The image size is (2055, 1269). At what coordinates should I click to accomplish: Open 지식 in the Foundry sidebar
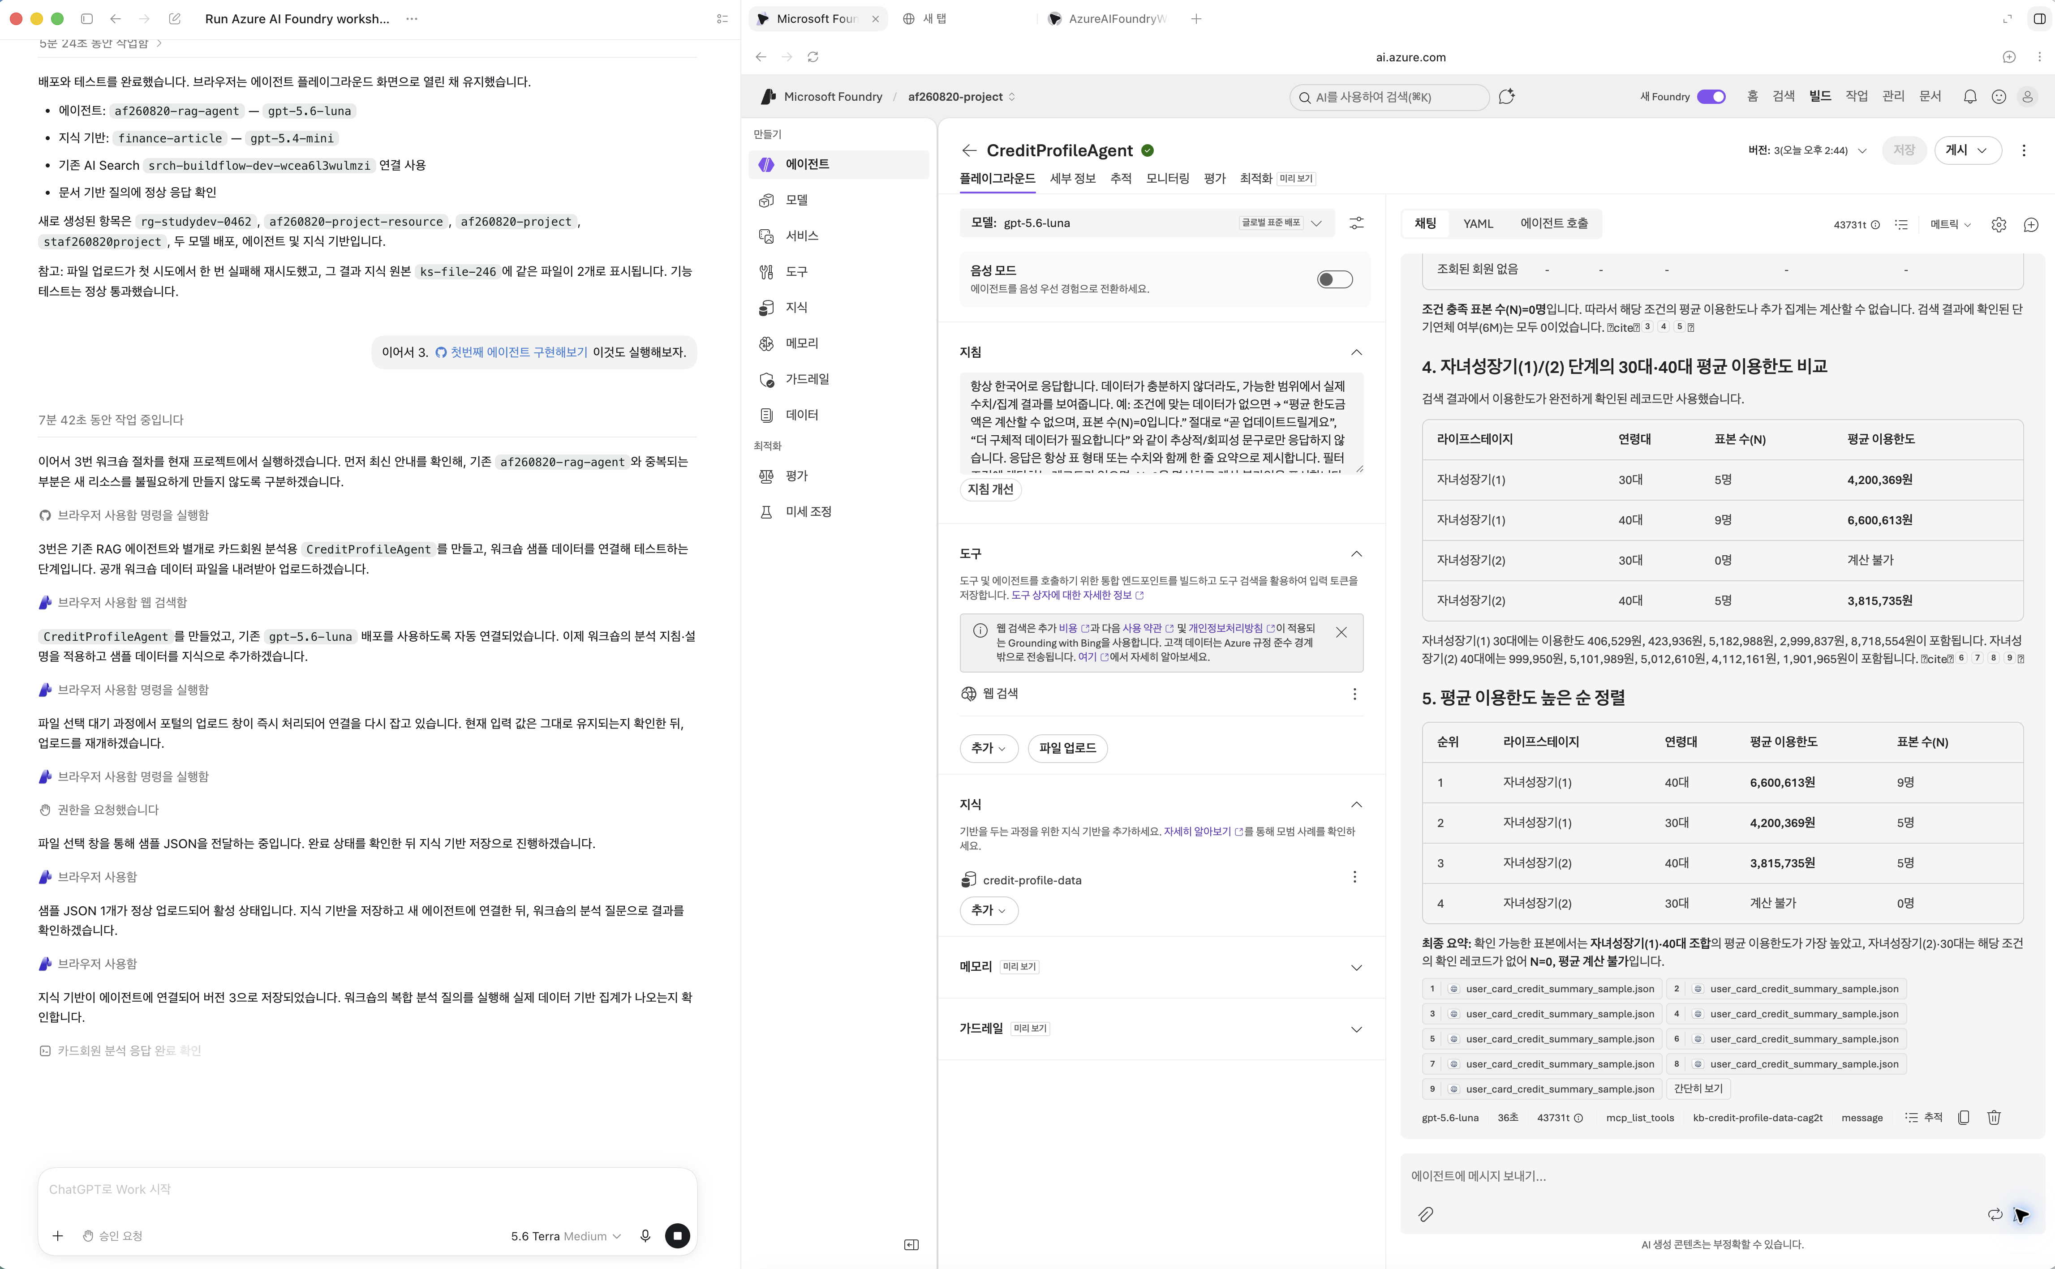coord(838,307)
